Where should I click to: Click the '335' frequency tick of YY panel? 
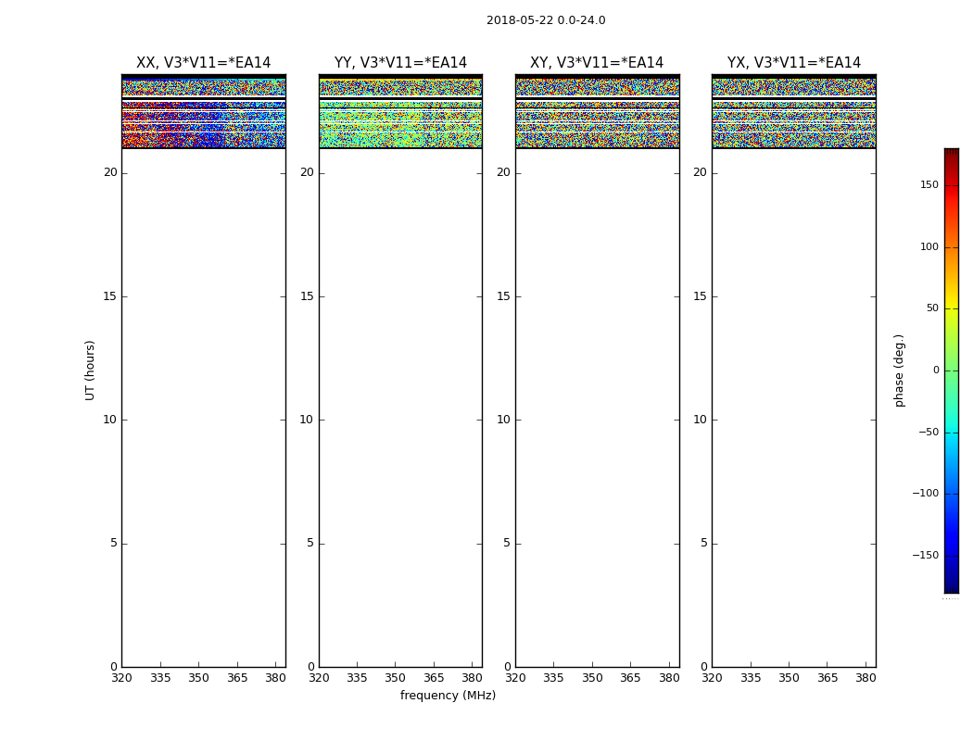357,678
